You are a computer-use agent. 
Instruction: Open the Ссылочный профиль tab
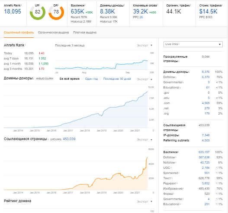tap(19, 33)
